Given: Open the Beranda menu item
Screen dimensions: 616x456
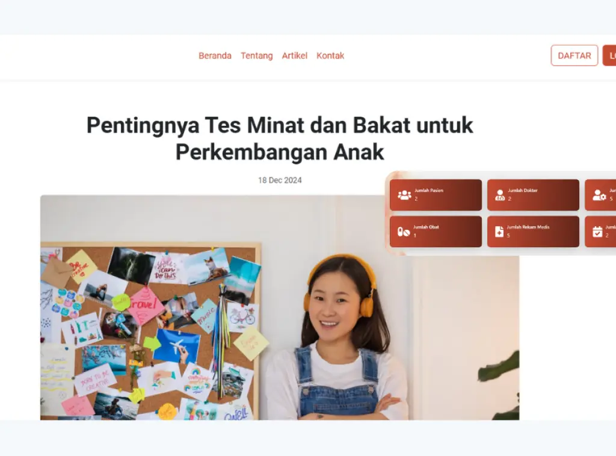Looking at the screenshot, I should pyautogui.click(x=215, y=56).
